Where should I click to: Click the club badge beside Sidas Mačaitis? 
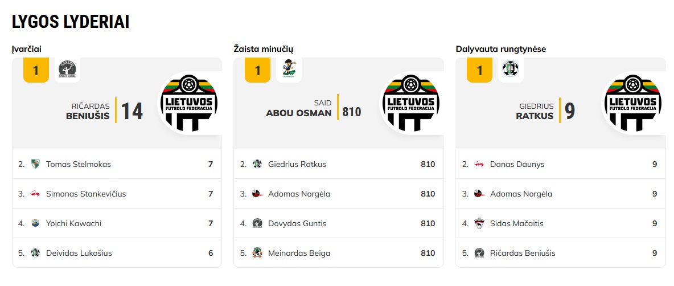point(479,223)
